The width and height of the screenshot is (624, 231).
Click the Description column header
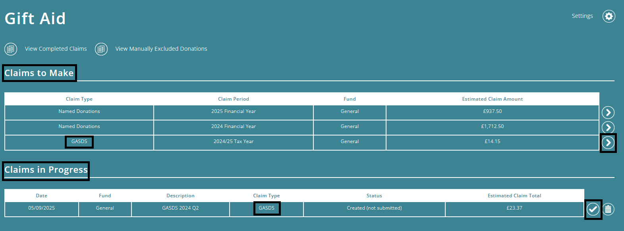180,196
